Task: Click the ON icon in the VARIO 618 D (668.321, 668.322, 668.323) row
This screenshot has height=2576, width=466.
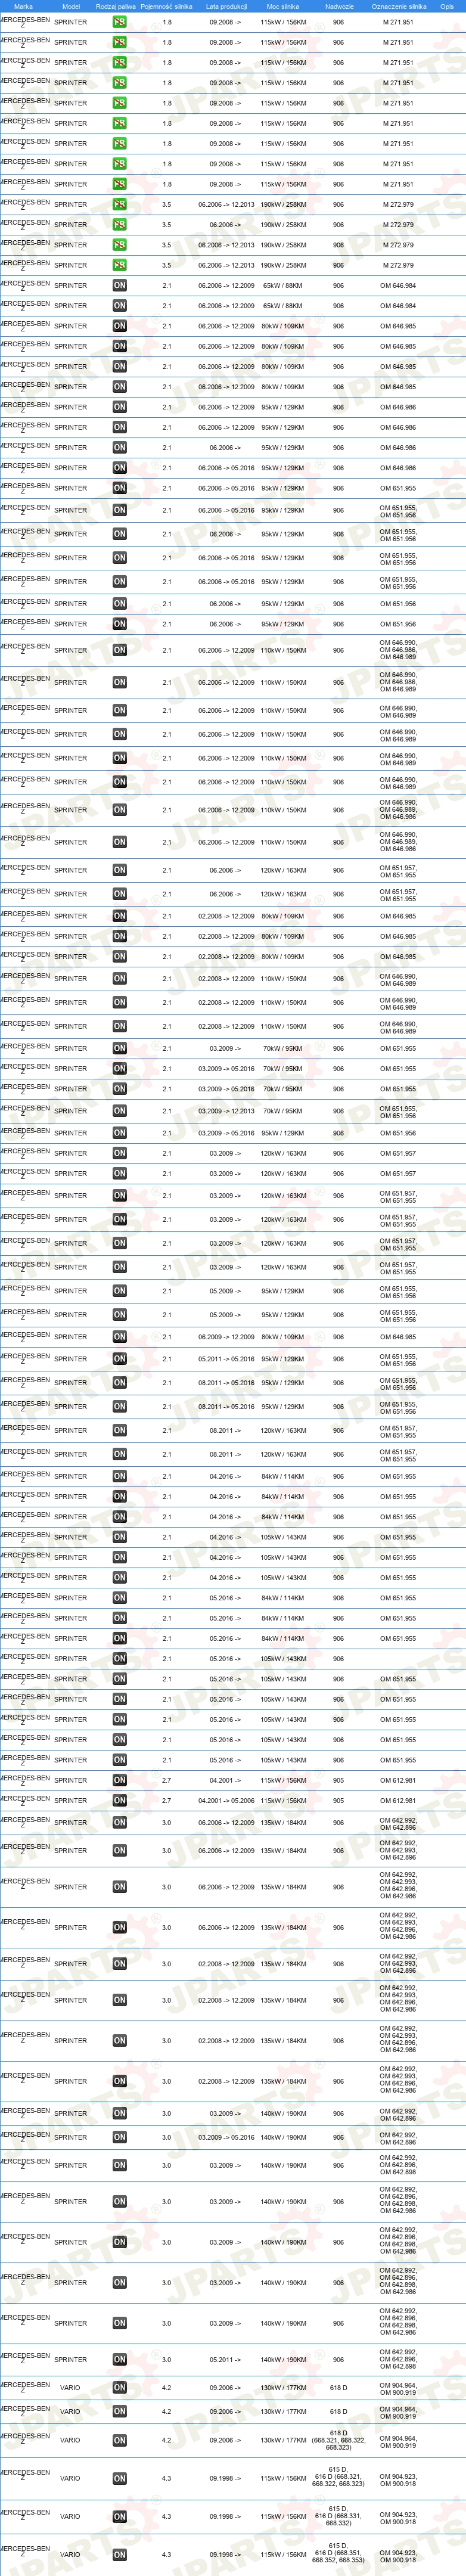Action: 119,2440
